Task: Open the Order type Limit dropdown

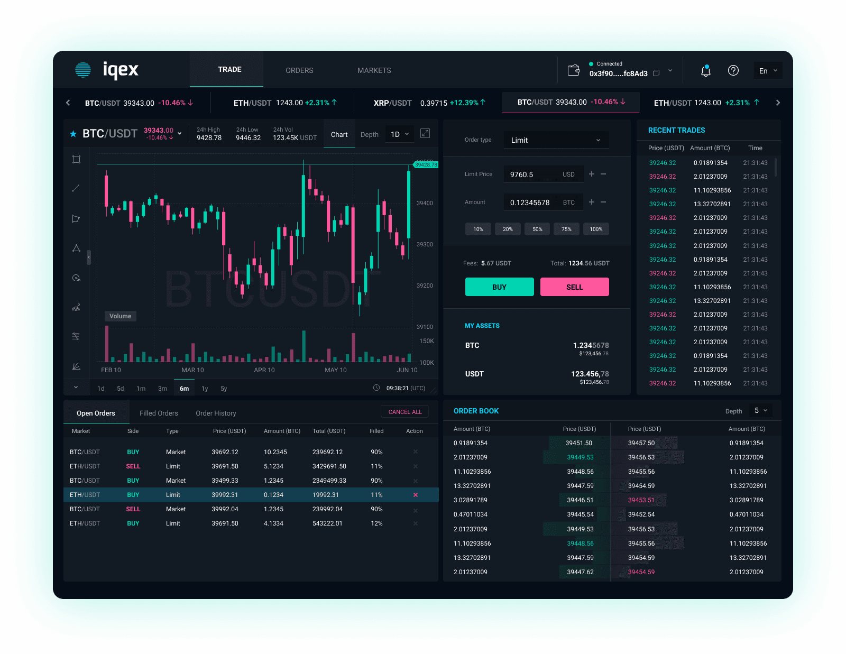Action: 556,140
